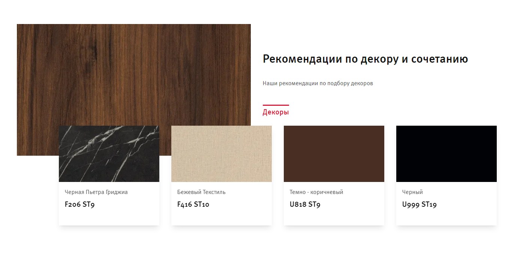Click empty card area below F416 ST10
Screen dimensions: 514x275
point(222,218)
